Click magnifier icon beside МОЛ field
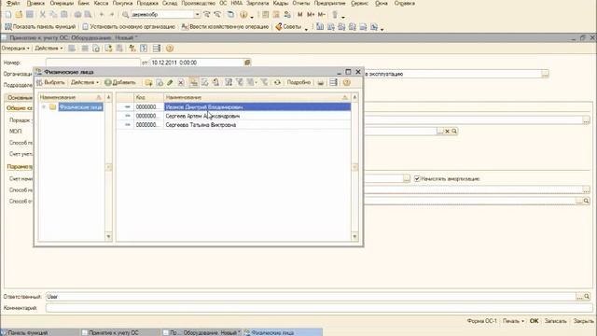Screen dimensions: 597x336 (x=454, y=131)
